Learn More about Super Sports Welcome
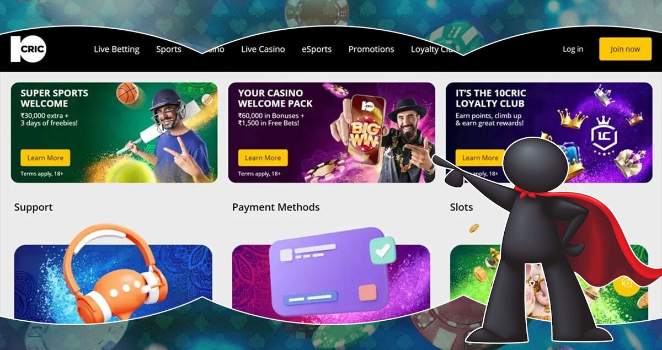 coord(45,158)
